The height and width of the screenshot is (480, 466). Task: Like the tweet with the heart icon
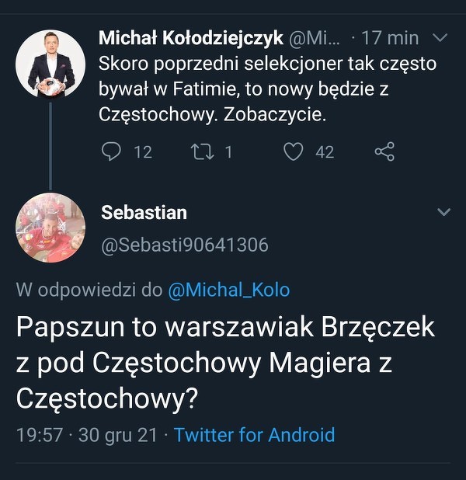tap(293, 151)
